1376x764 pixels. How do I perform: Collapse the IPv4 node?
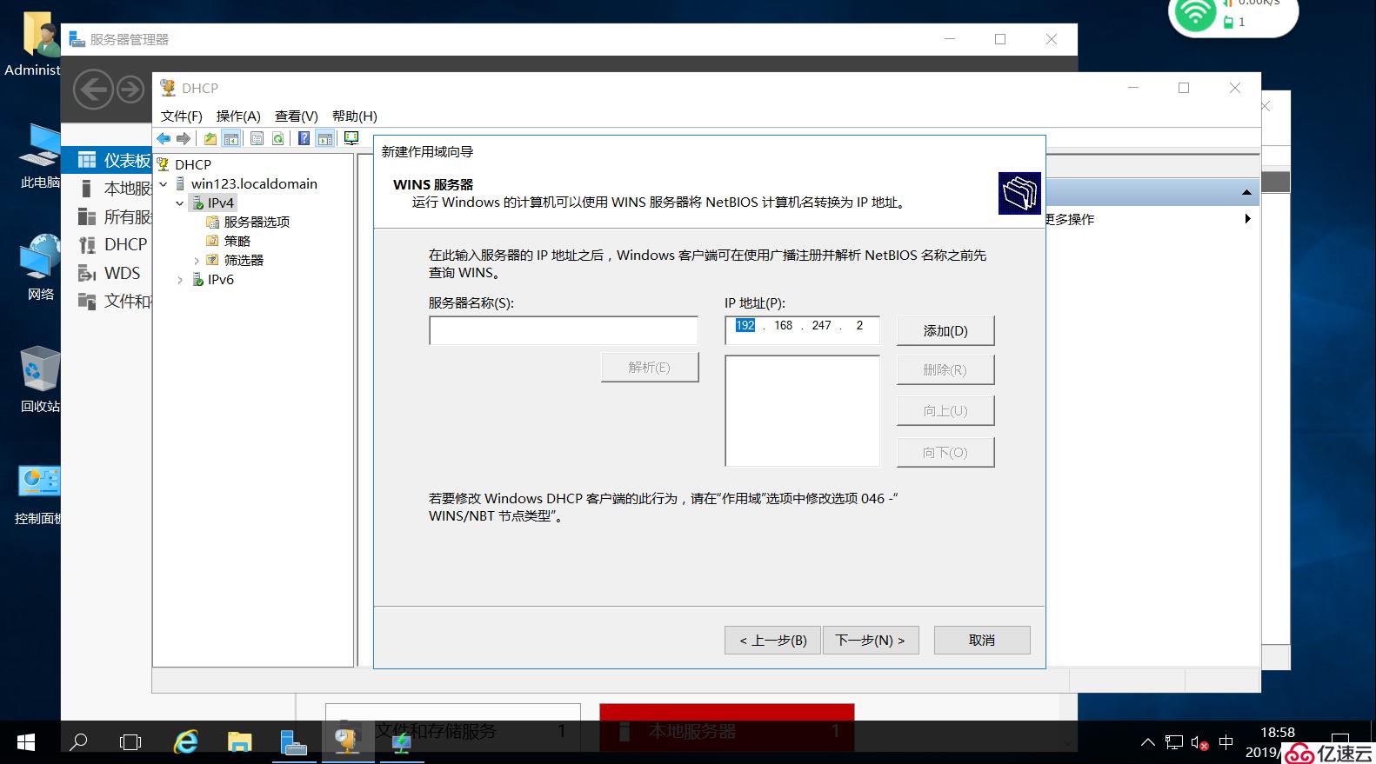[179, 203]
